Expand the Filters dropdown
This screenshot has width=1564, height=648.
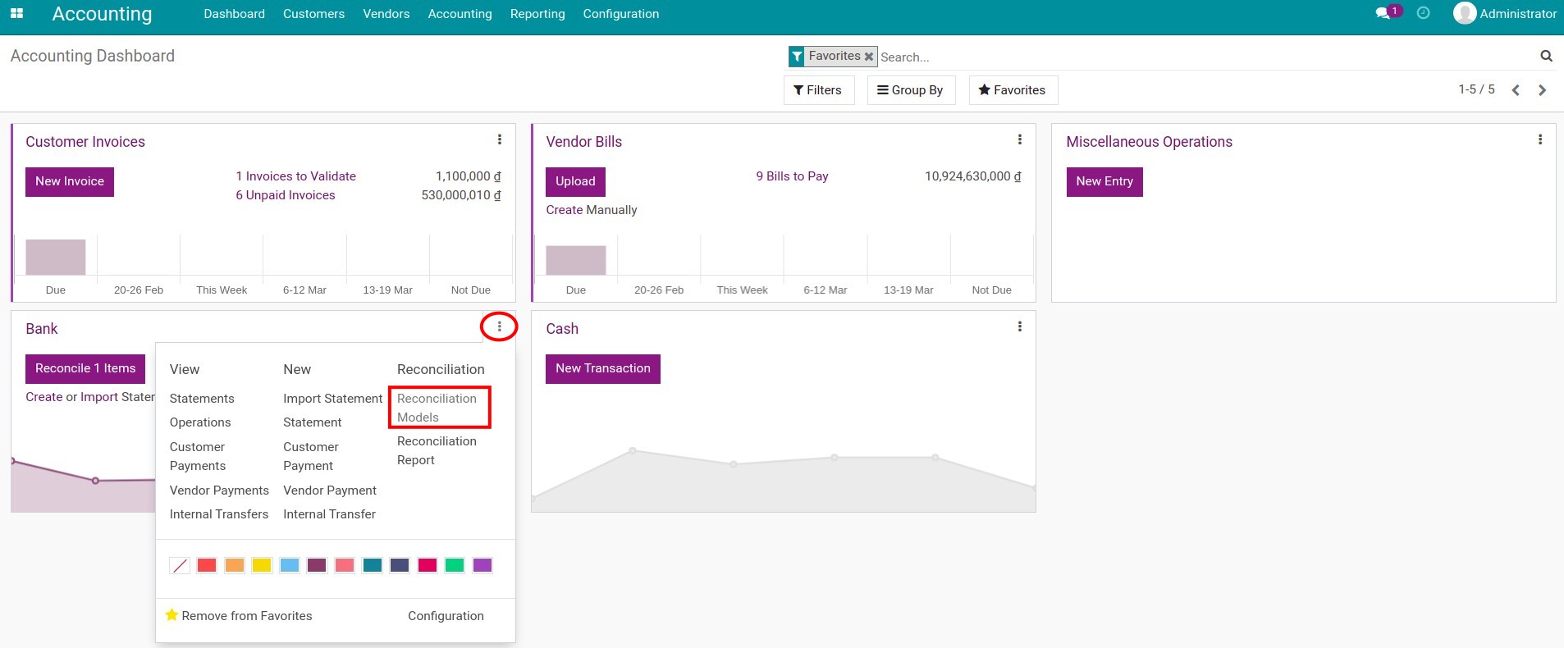click(x=818, y=90)
